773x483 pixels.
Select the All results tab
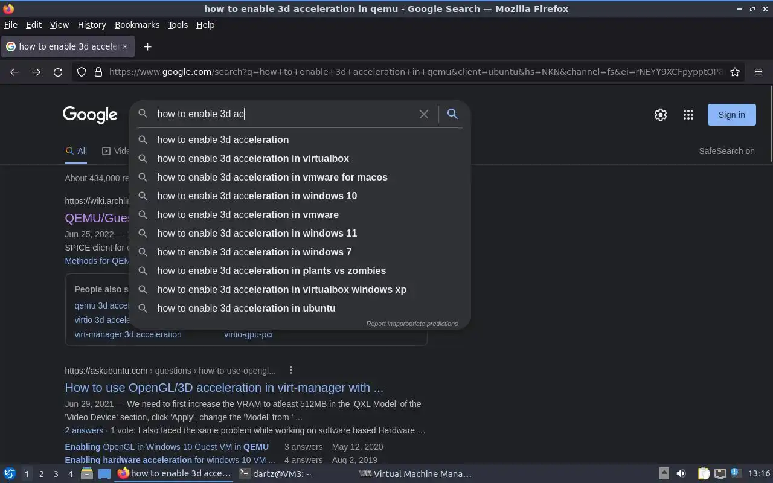[76, 151]
